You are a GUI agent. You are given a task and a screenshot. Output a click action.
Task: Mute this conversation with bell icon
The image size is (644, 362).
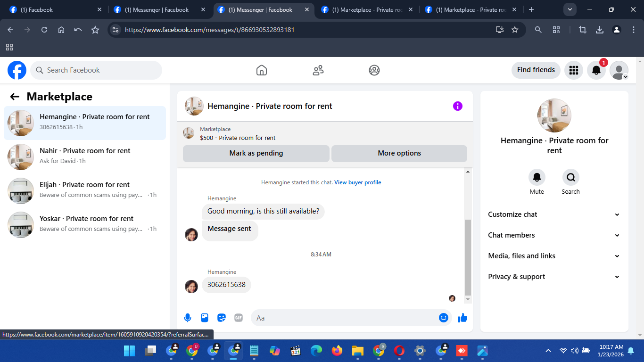(x=537, y=177)
